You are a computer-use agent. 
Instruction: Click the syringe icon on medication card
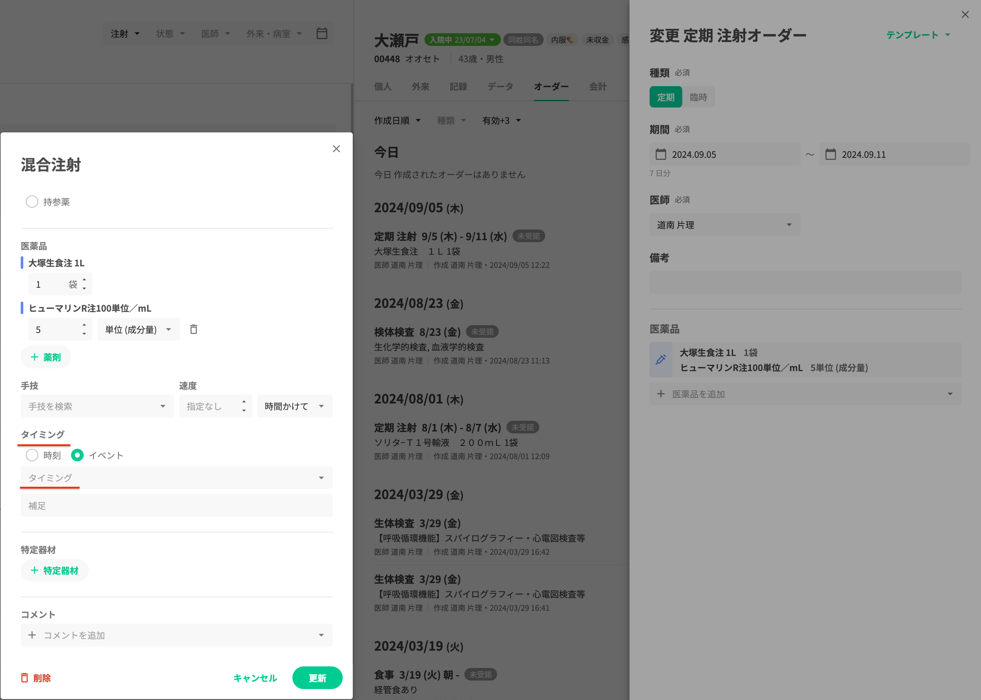pos(661,359)
